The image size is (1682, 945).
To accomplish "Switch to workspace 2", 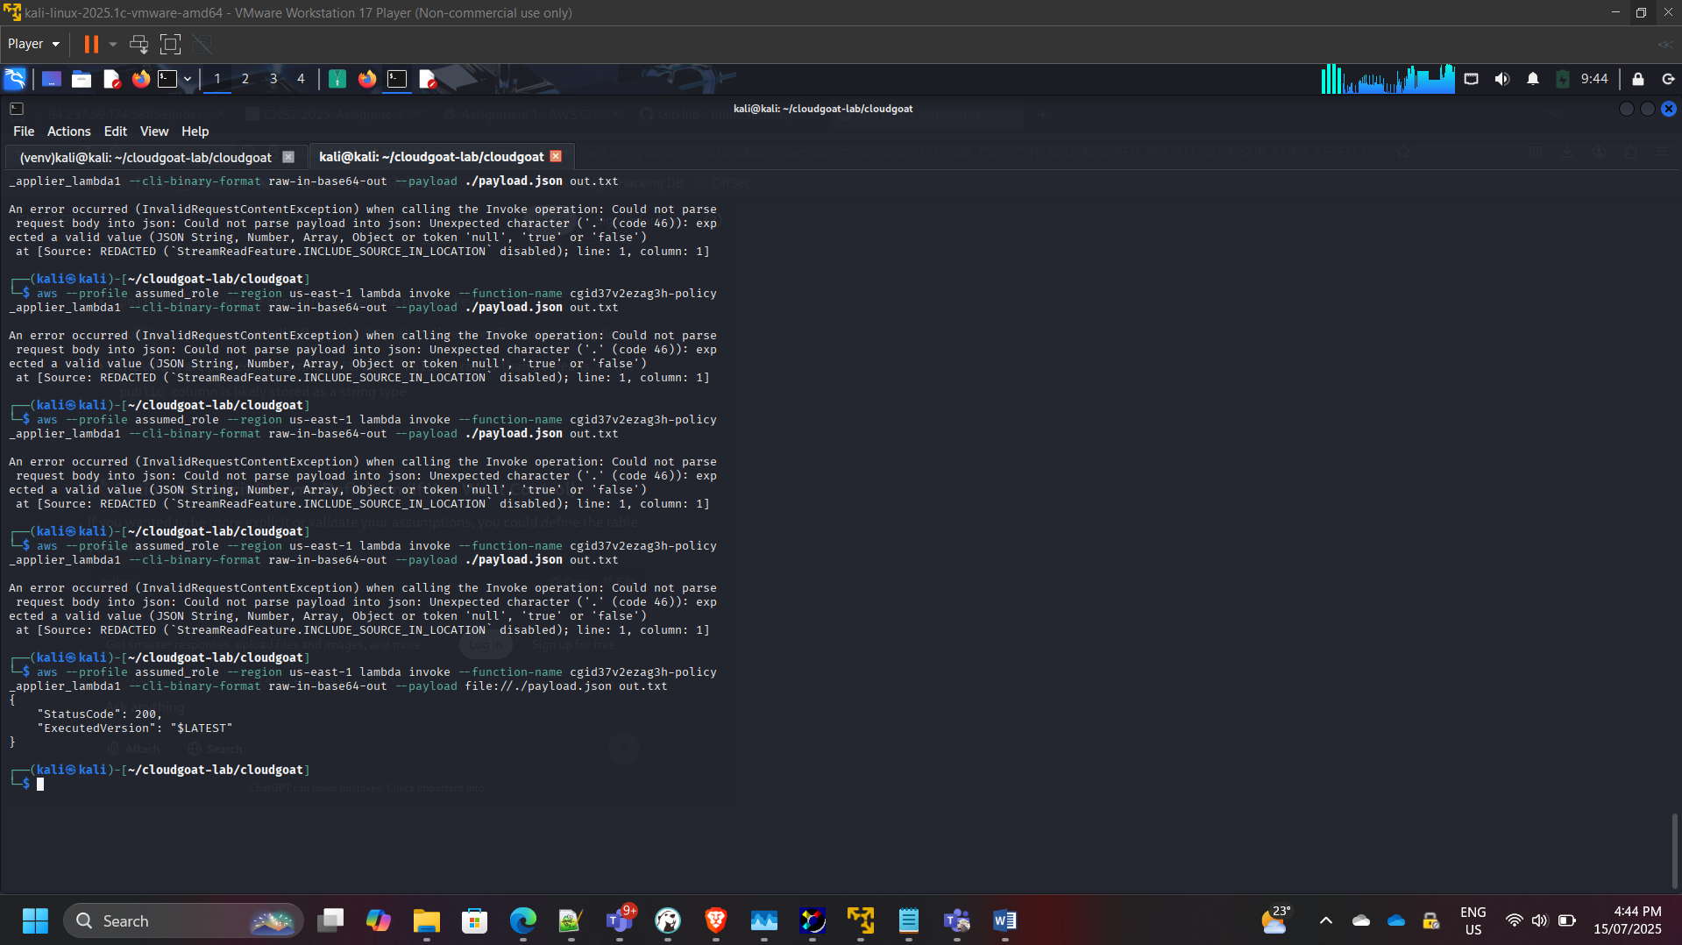I will point(245,79).
